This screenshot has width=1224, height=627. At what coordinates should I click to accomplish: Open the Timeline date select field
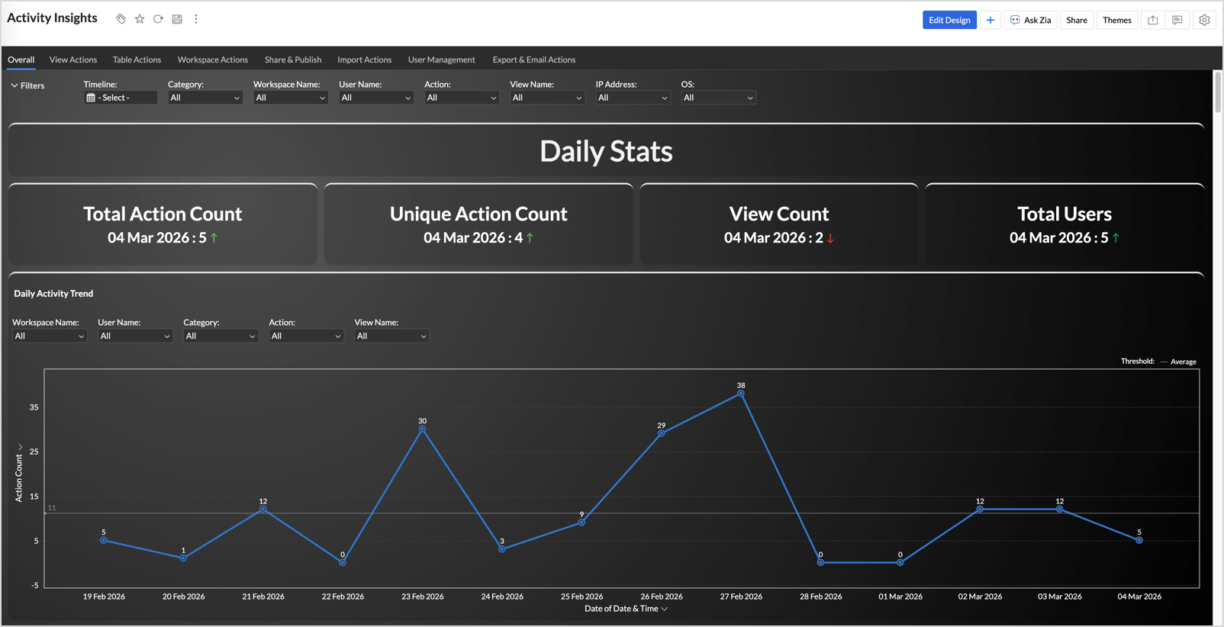[121, 98]
